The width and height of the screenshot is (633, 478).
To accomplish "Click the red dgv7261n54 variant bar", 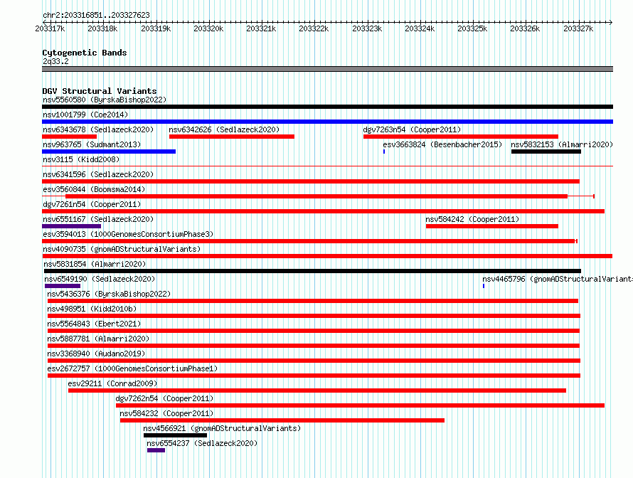I will [x=324, y=211].
